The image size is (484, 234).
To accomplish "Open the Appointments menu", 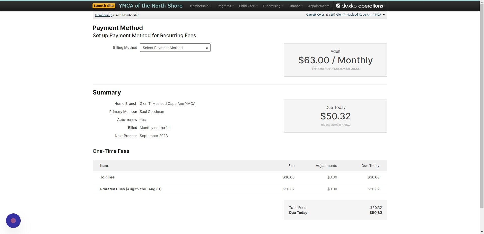I will (320, 6).
